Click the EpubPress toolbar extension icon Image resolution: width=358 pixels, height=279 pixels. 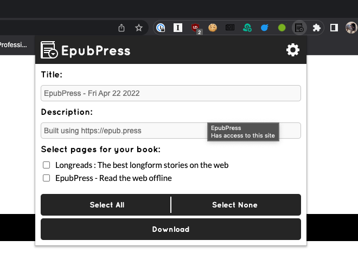click(x=299, y=28)
